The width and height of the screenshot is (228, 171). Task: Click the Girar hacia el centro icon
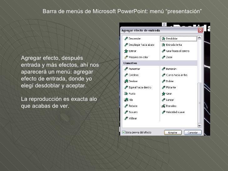tap(163, 51)
